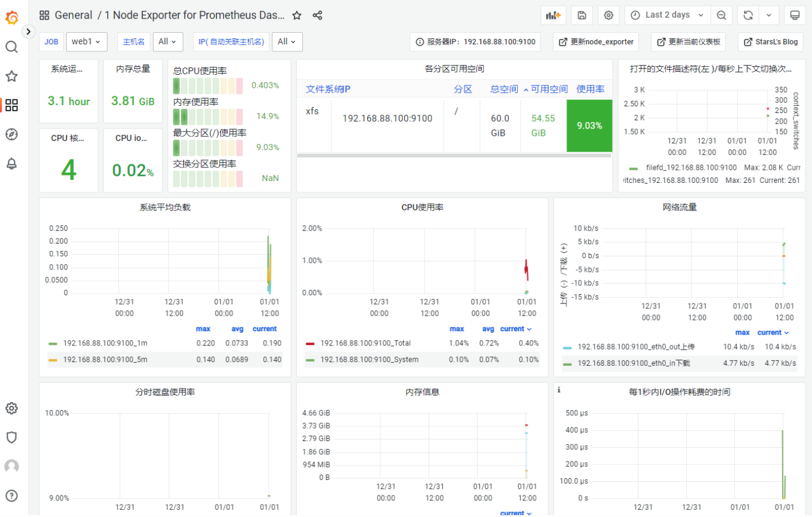Share the dashboard via share icon

(x=318, y=16)
